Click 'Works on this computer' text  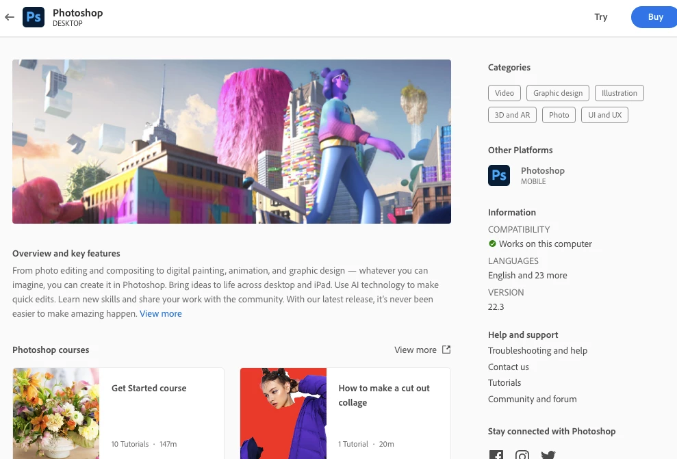coord(546,244)
